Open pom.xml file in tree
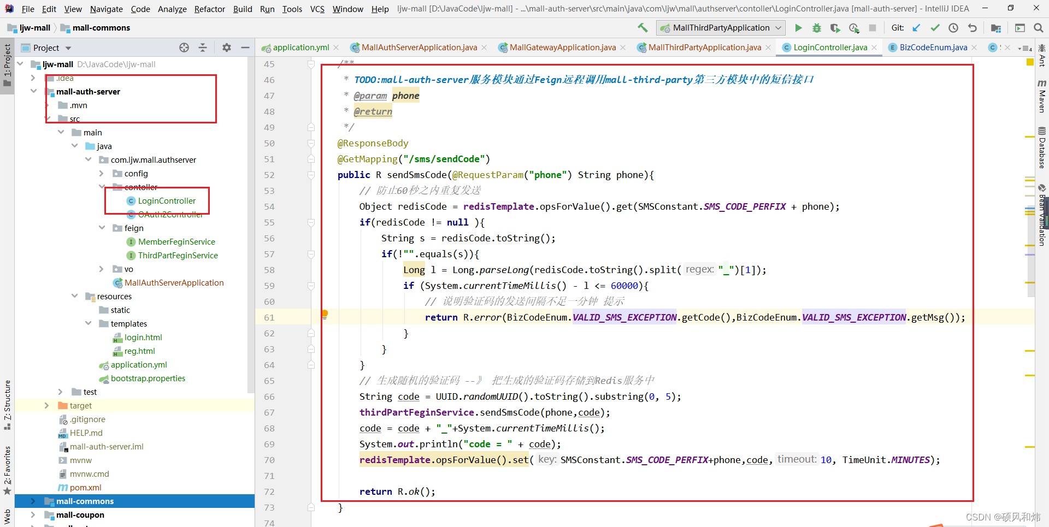 (x=86, y=487)
